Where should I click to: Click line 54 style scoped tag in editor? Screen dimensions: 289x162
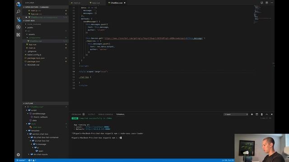[x=93, y=72]
